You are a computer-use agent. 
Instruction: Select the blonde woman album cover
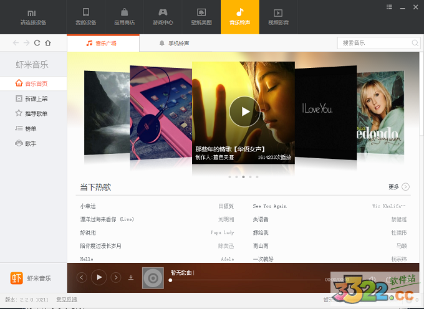click(x=380, y=113)
